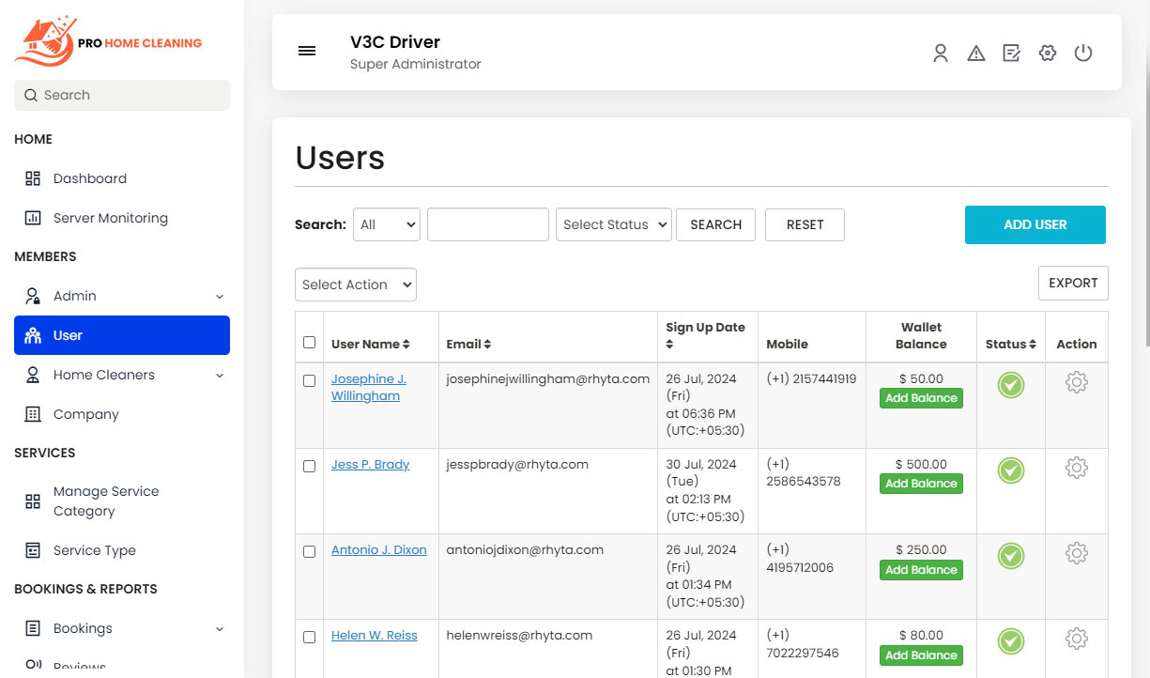Click the warning alerts icon in header
This screenshot has width=1150, height=678.
[976, 53]
